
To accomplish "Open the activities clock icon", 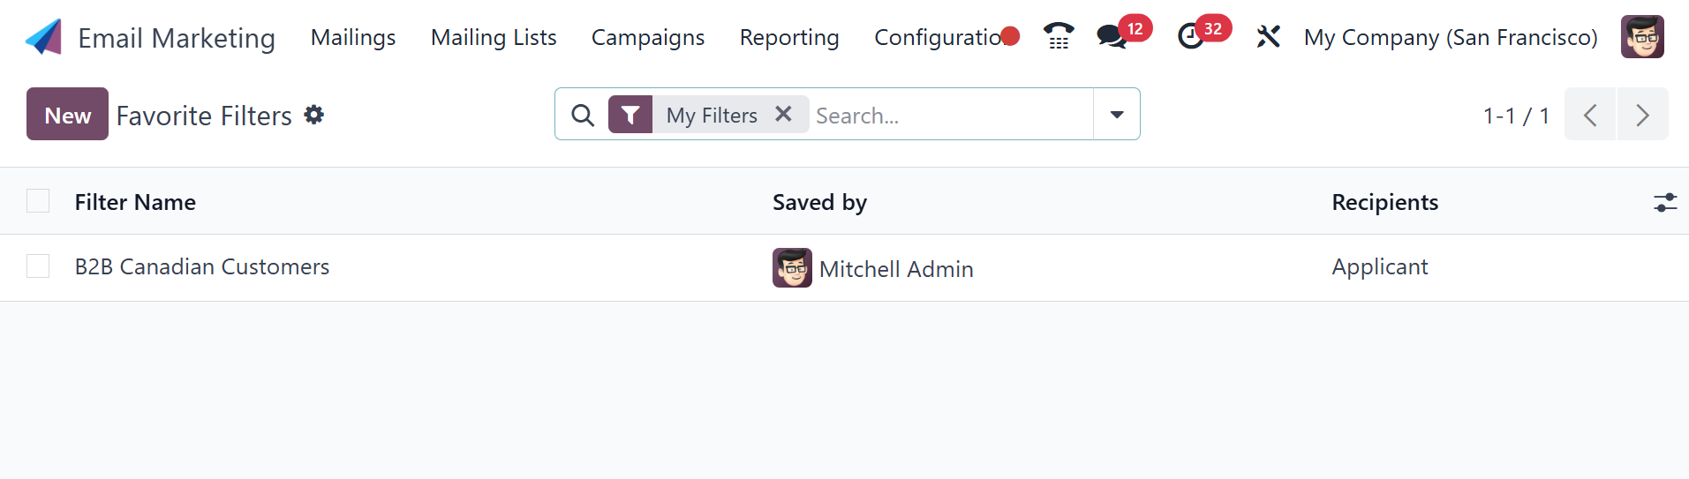I will pos(1191,37).
